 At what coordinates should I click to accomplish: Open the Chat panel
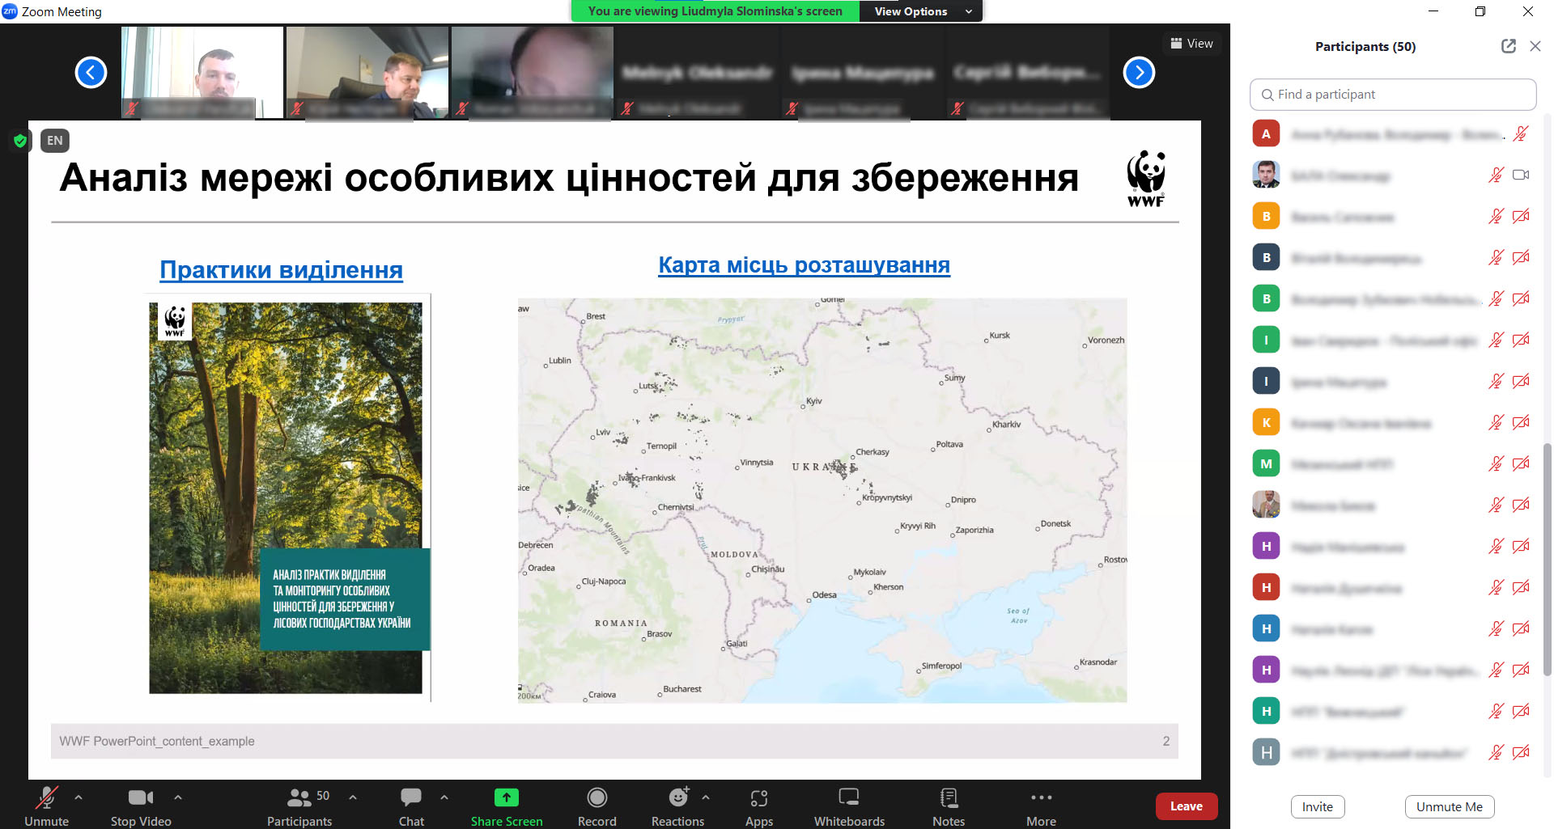pos(411,806)
